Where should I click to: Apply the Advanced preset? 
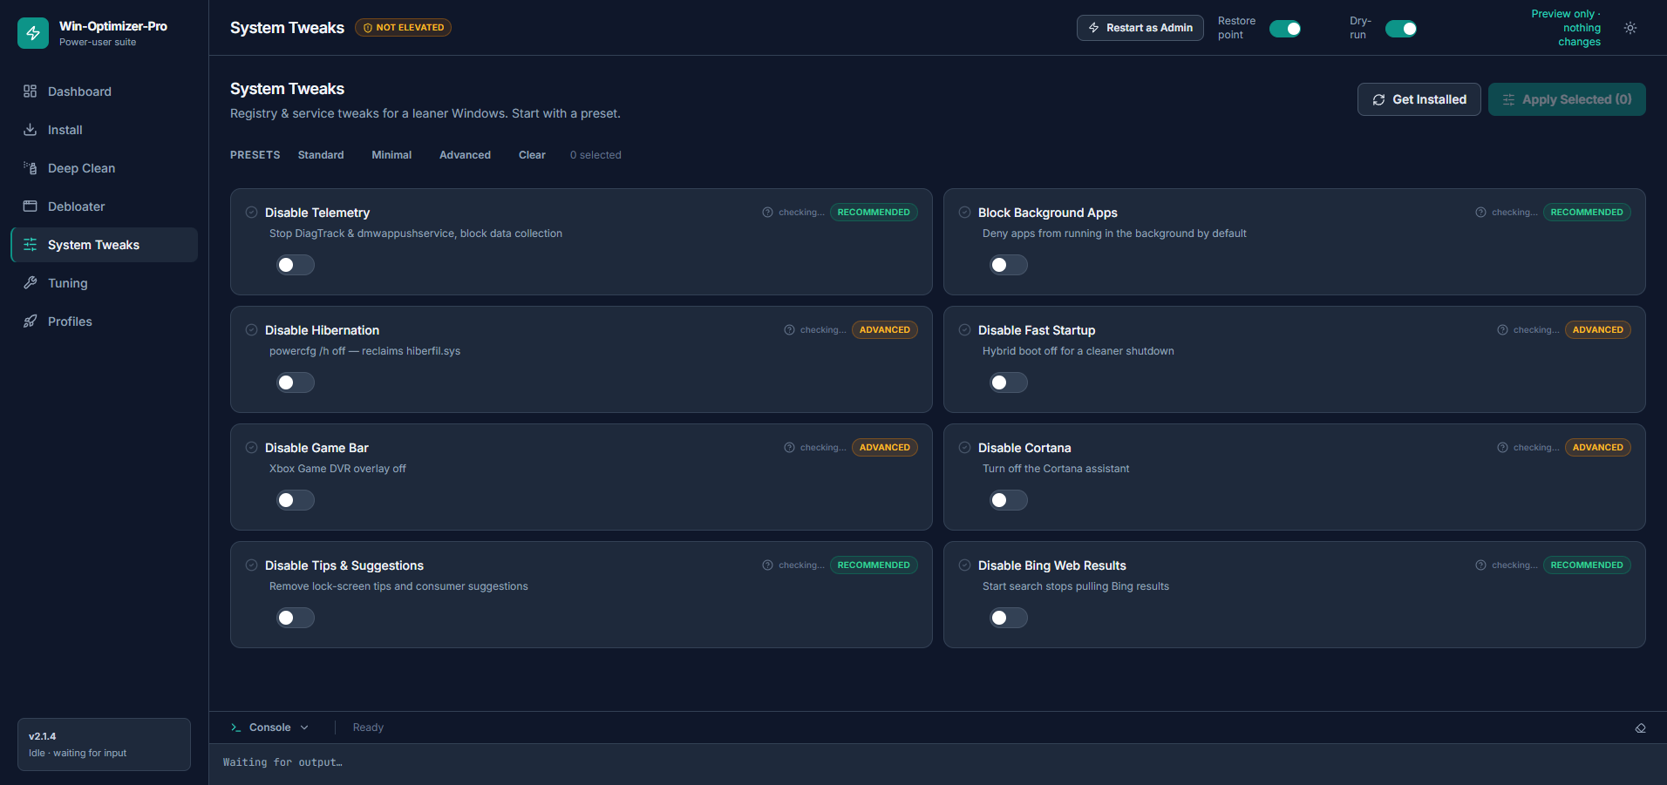465,155
